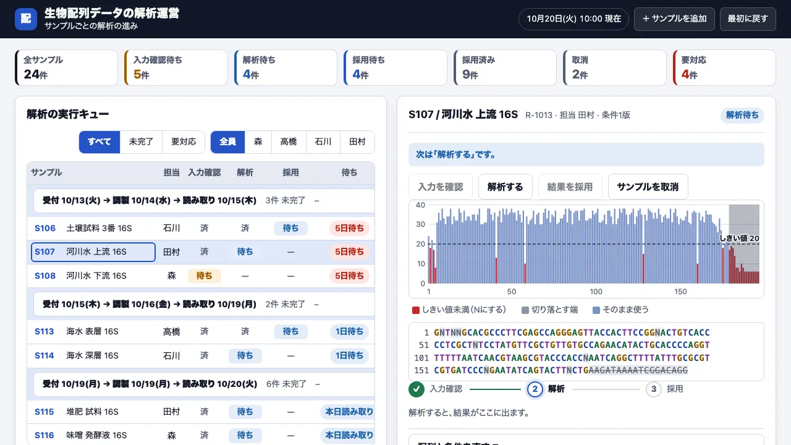Click the blue そのまま使う legend swatch
Screen dimensions: 791x445
[x=596, y=310]
